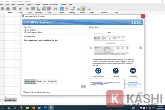This screenshot has height=110, width=165.
Task: Open Chrome from the taskbar
Action: click(x=33, y=108)
